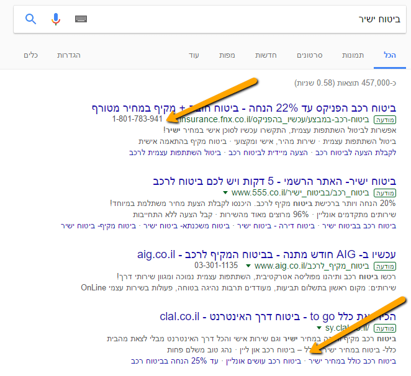Viewport: 411px width, 376px height.
Task: Click the insurance.fnx.co.il green URL
Action: click(274, 120)
